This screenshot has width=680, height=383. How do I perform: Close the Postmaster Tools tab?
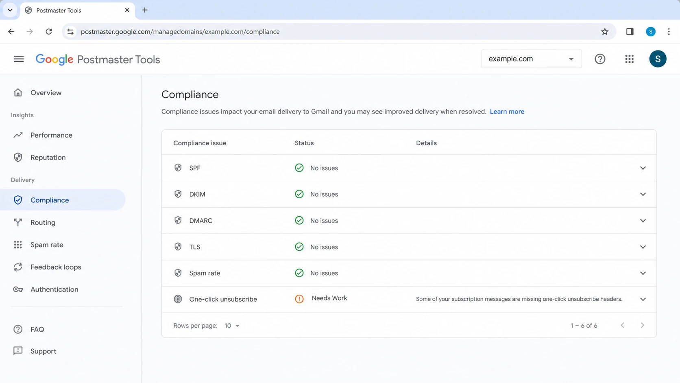[x=127, y=10]
